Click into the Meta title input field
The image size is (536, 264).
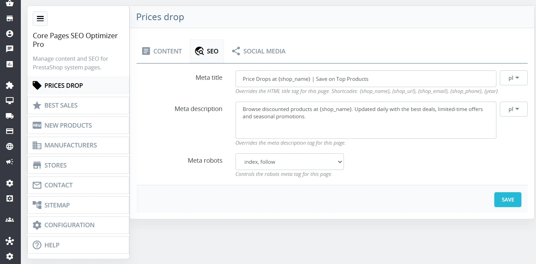366,79
